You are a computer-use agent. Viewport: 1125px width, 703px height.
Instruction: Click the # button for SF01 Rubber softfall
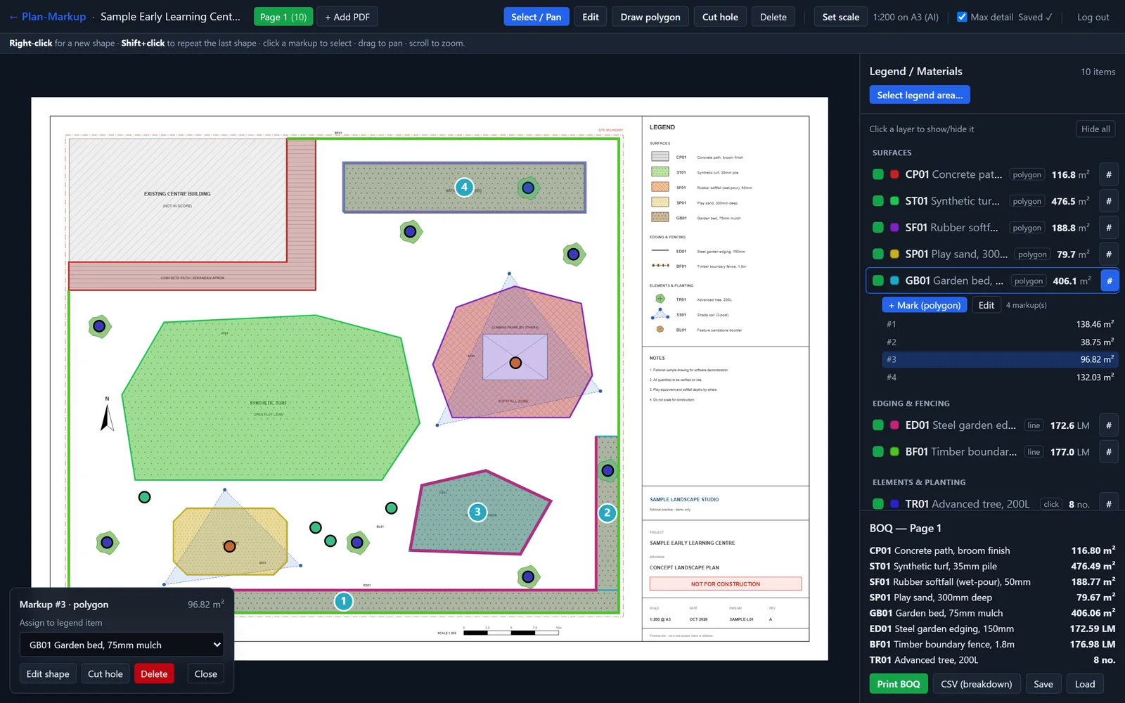pos(1109,228)
